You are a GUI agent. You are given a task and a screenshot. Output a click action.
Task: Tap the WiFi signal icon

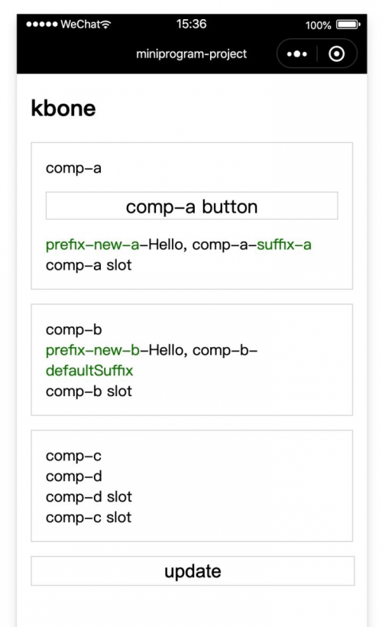pos(105,24)
